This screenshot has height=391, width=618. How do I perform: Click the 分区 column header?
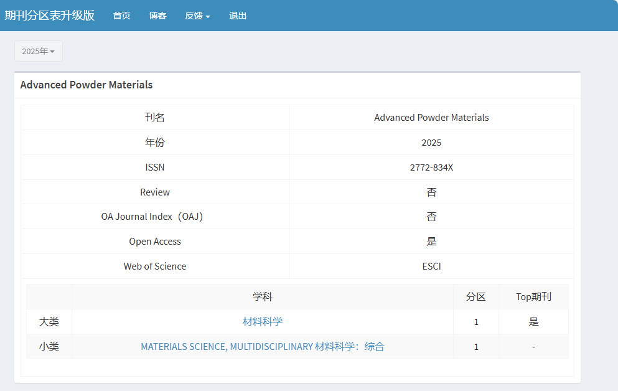click(476, 297)
